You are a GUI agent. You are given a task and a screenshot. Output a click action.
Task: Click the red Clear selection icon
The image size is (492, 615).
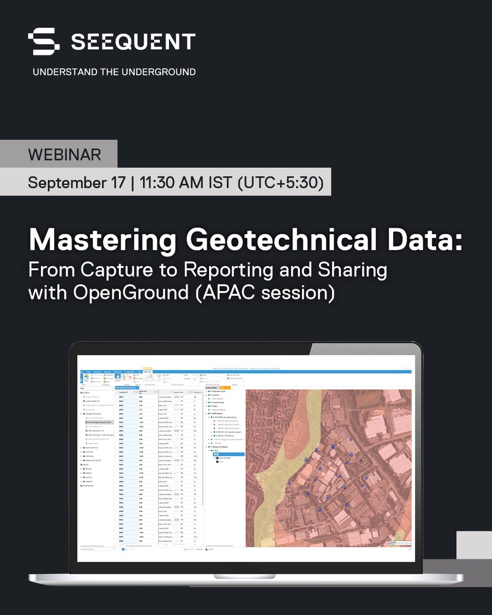click(x=129, y=377)
